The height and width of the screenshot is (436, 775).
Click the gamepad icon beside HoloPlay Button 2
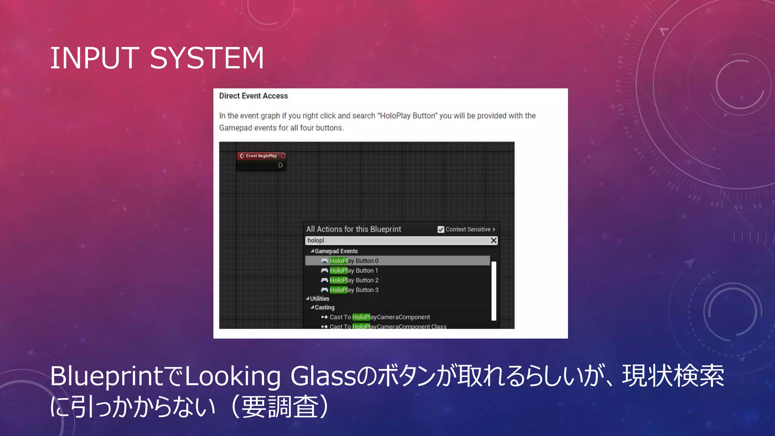click(x=324, y=280)
